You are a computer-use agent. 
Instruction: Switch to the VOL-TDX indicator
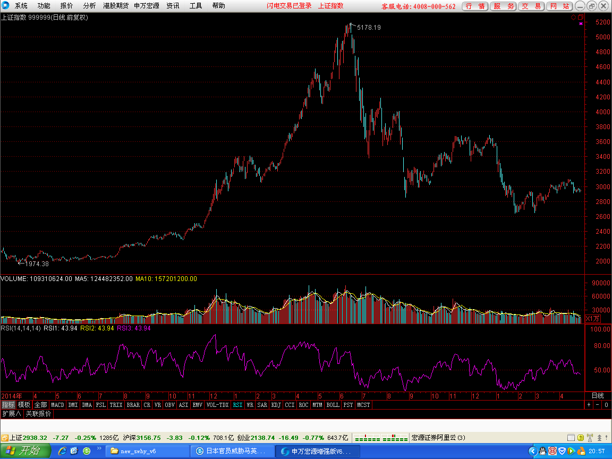coord(217,405)
